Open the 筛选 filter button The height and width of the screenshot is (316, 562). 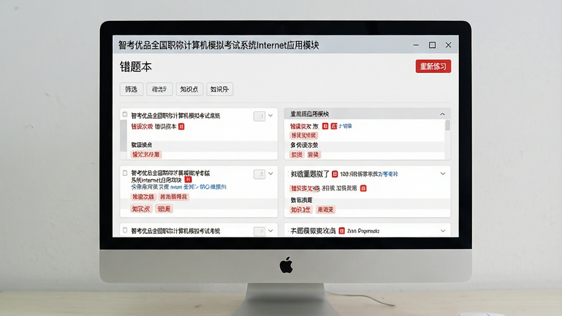pos(131,89)
